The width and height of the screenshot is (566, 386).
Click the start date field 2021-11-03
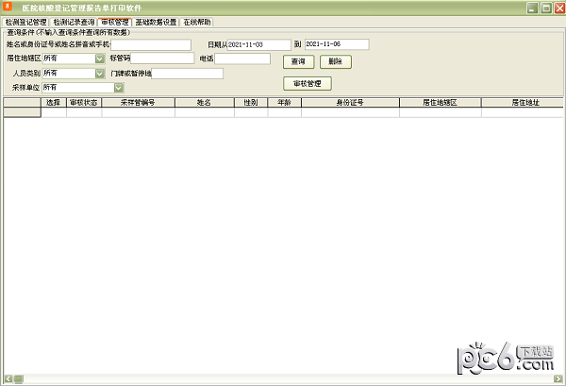tap(260, 44)
